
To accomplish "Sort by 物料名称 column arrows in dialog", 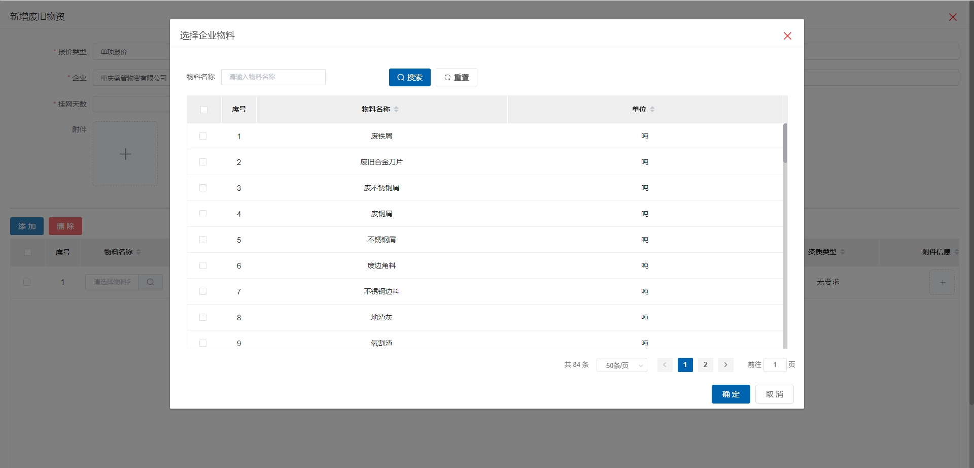I will pos(396,109).
